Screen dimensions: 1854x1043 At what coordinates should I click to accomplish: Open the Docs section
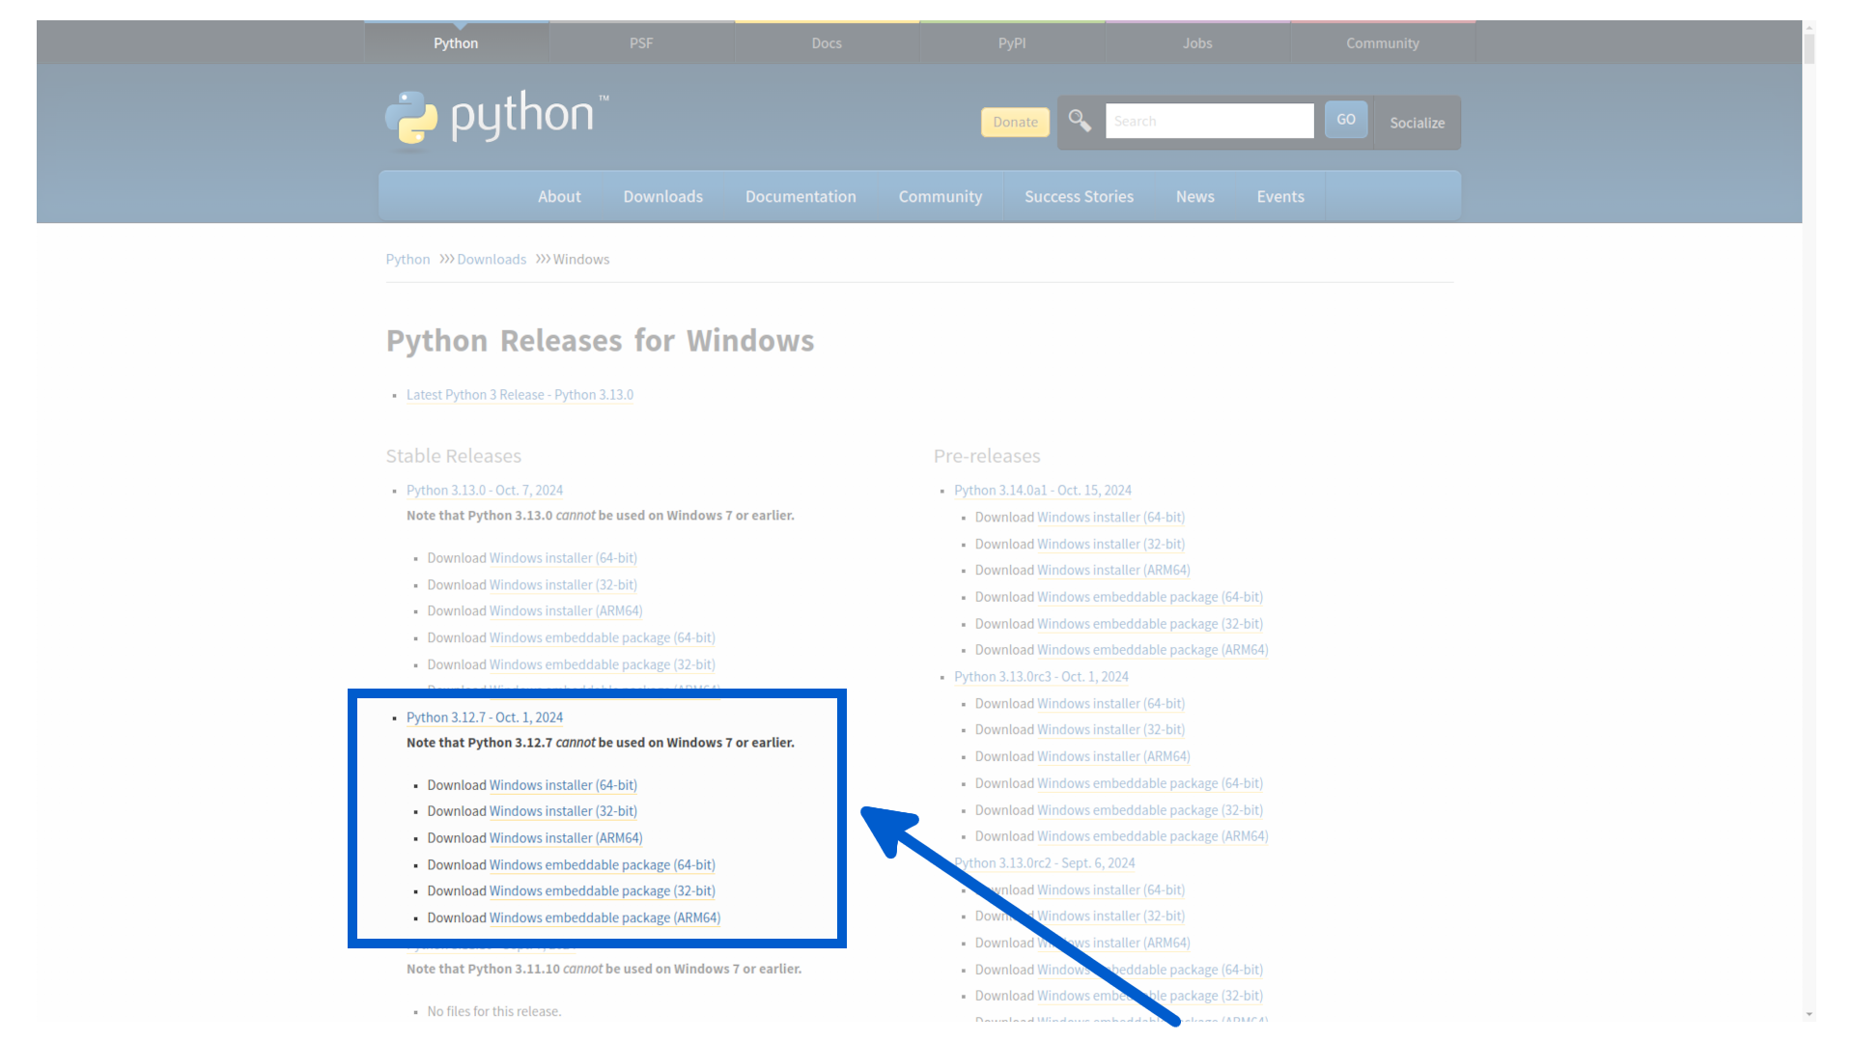(827, 42)
